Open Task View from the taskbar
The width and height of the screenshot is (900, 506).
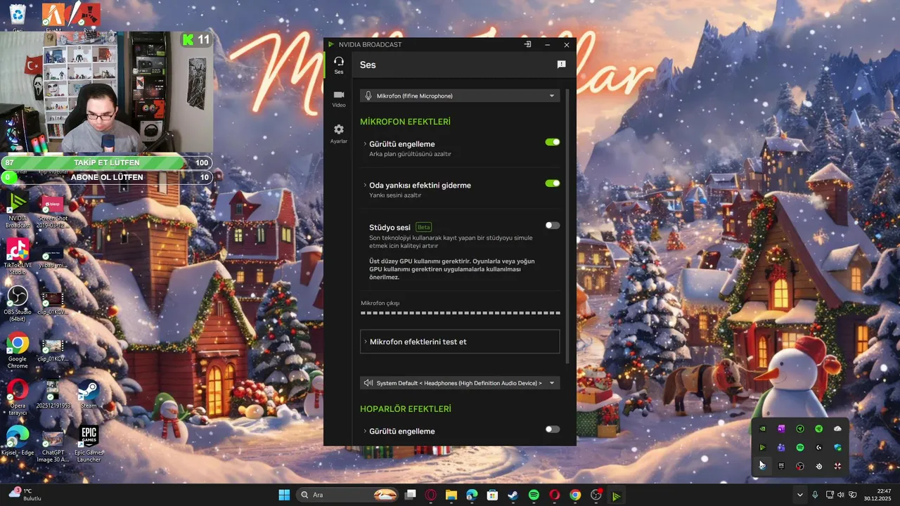(411, 495)
